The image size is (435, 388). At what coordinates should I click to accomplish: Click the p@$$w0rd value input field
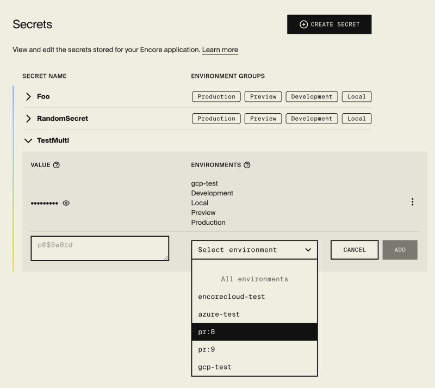pyautogui.click(x=100, y=248)
